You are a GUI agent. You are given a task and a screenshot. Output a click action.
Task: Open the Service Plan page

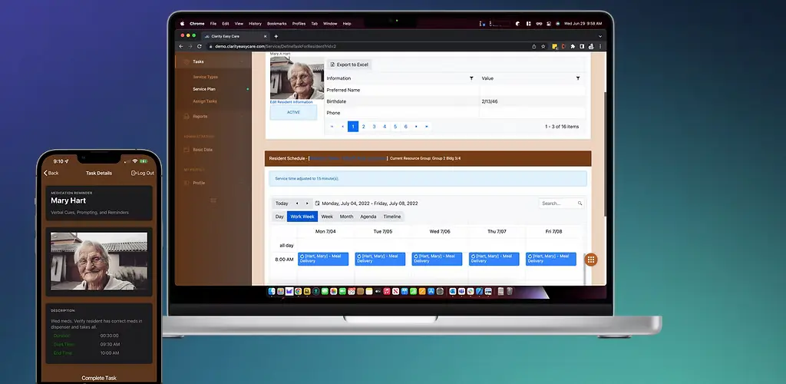point(204,89)
